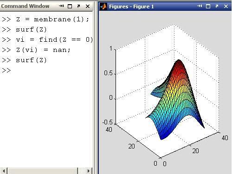Minimize the Command Window using its pin-arrow icon

(x=61, y=6)
